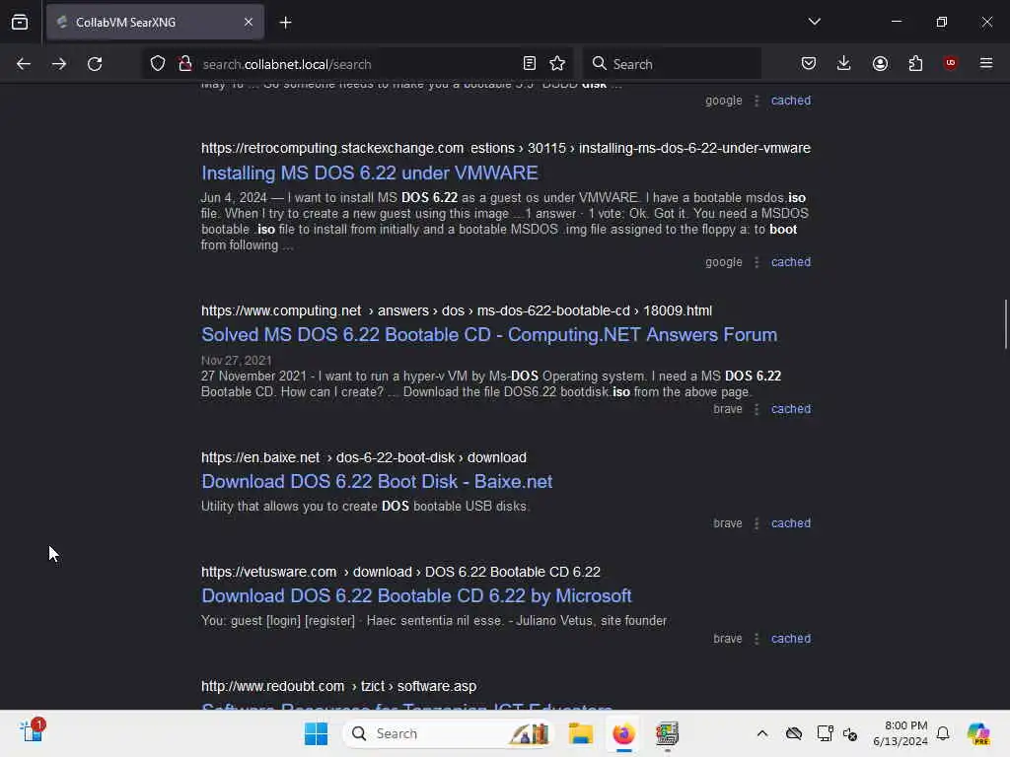This screenshot has height=757, width=1010.
Task: Go forward one page
Action: pyautogui.click(x=58, y=64)
